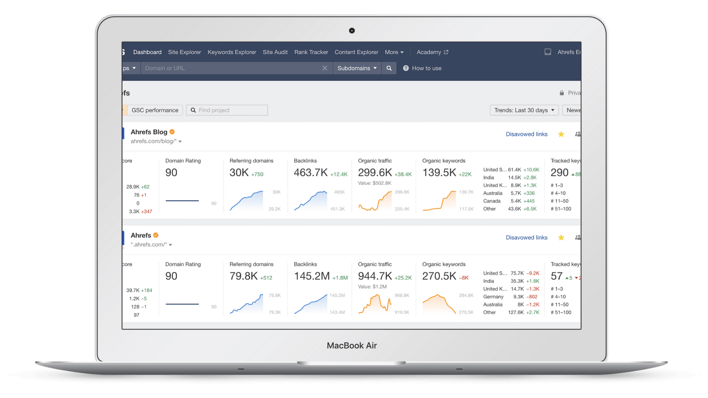This screenshot has height=398, width=708.
Task: Switch to Rank Tracker
Action: (311, 52)
